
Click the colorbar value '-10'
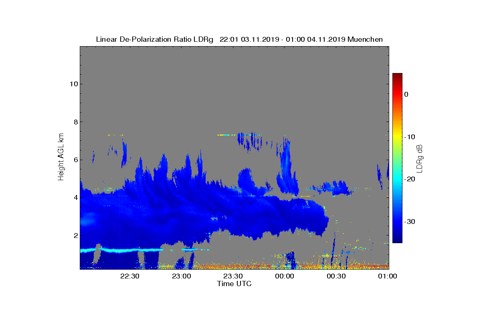pyautogui.click(x=410, y=137)
